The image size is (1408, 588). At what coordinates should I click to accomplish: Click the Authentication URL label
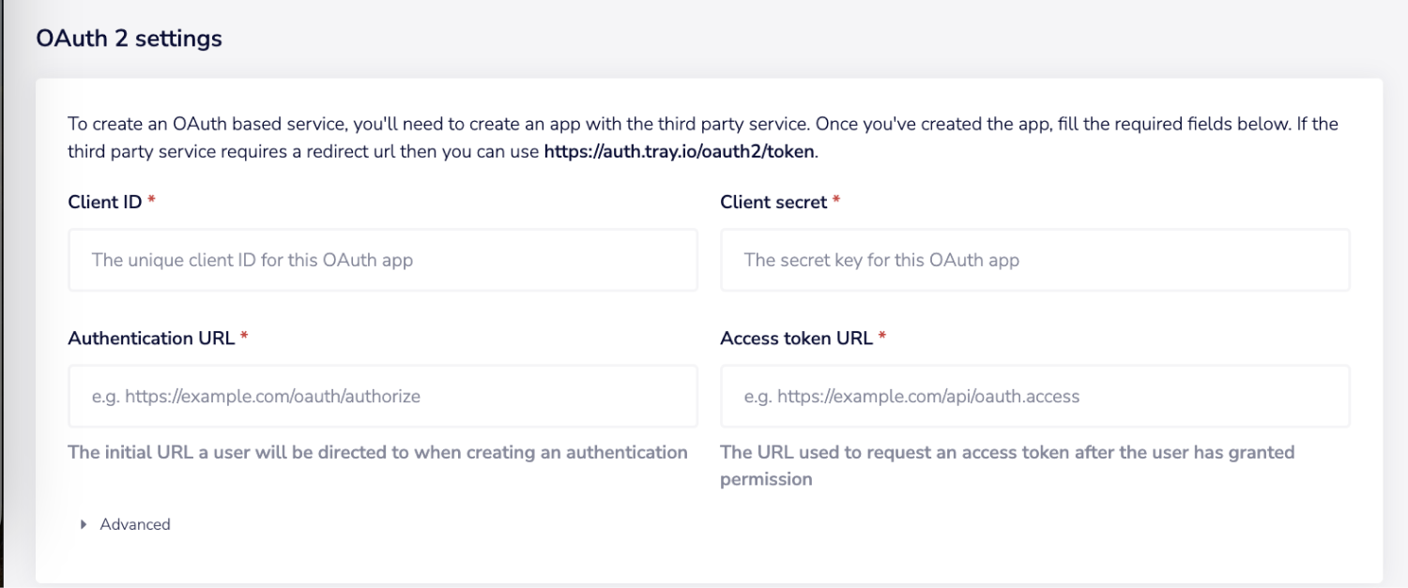(x=150, y=338)
